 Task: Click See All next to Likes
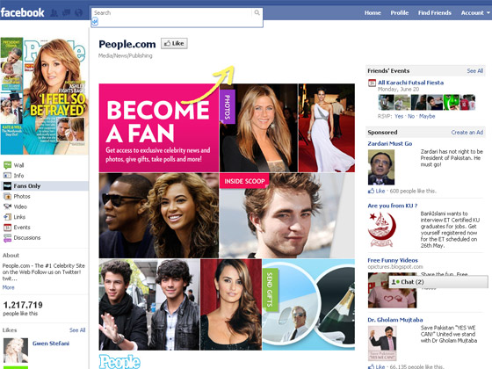77,330
